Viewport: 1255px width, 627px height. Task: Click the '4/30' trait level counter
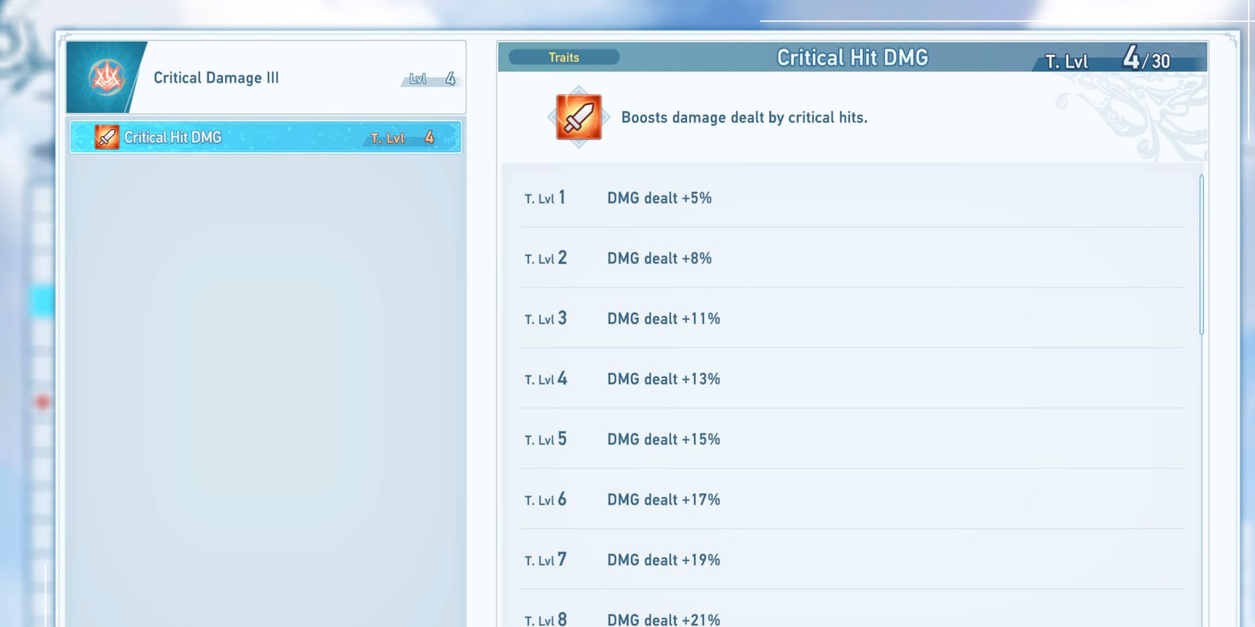pos(1146,58)
